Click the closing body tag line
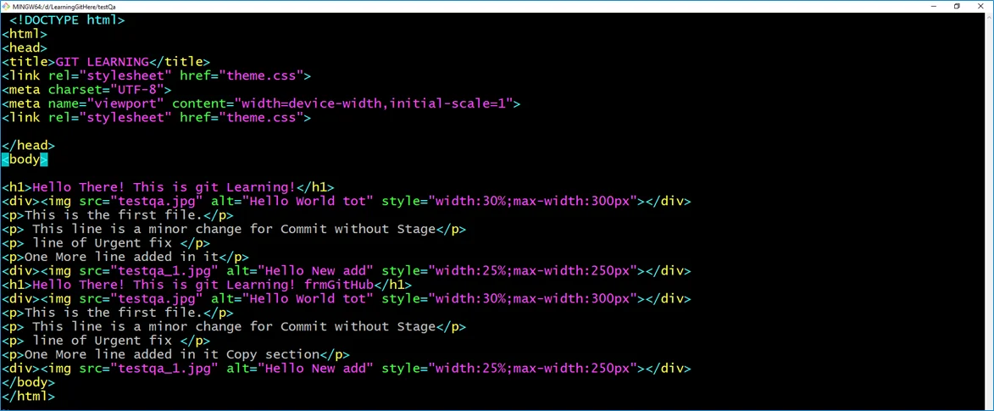The image size is (994, 411). [28, 382]
